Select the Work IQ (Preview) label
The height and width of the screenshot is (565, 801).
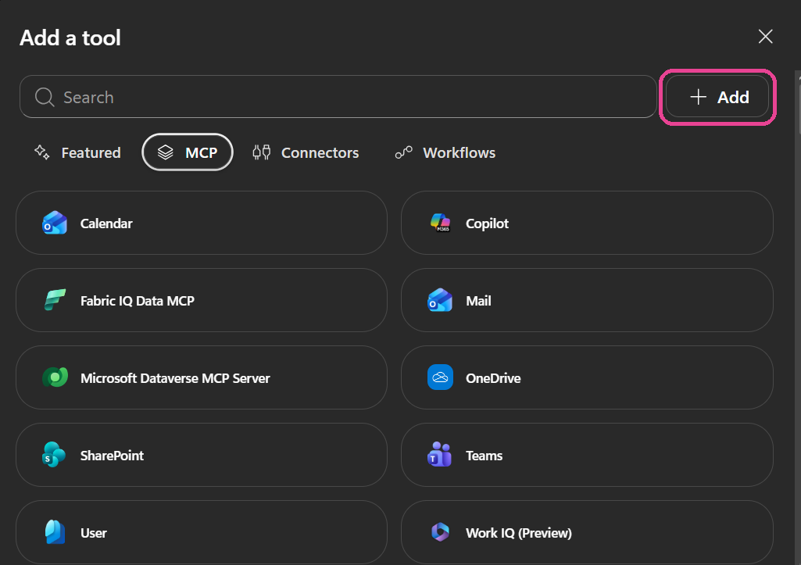click(x=519, y=533)
